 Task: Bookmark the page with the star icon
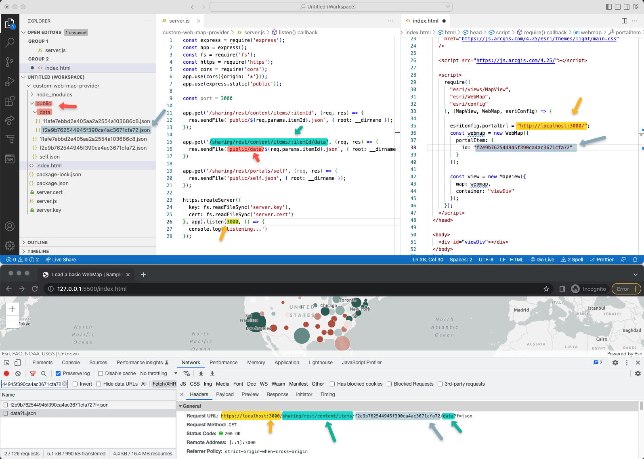(546, 289)
